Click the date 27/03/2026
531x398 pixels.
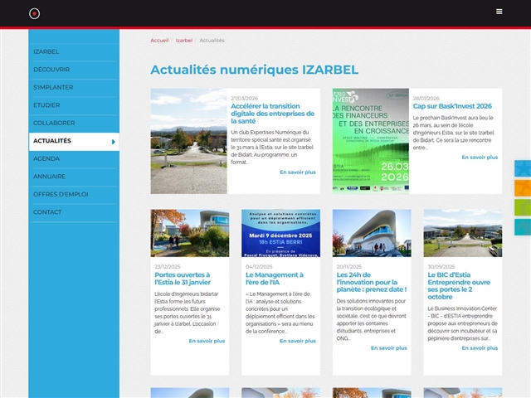coord(244,99)
